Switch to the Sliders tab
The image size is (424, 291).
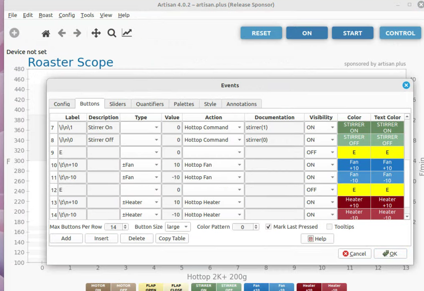pos(117,104)
